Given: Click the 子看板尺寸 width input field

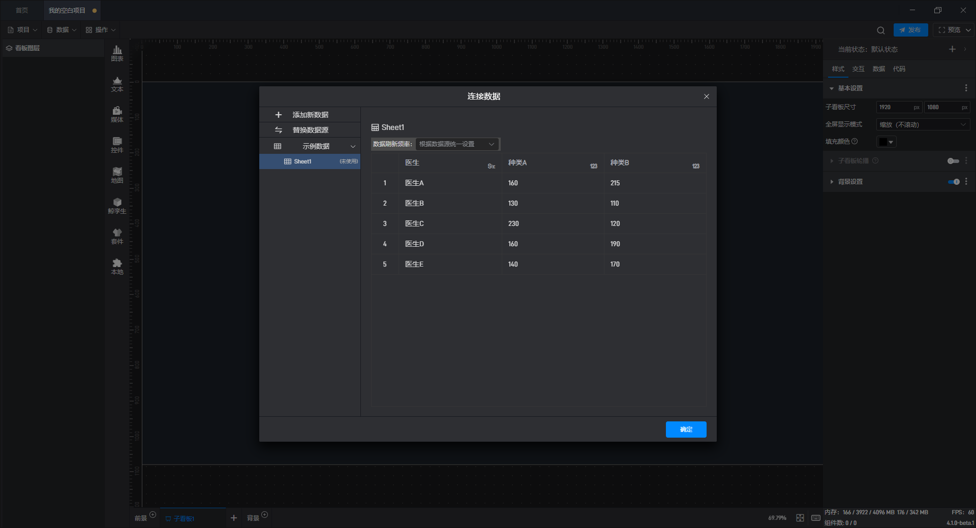Looking at the screenshot, I should [895, 107].
